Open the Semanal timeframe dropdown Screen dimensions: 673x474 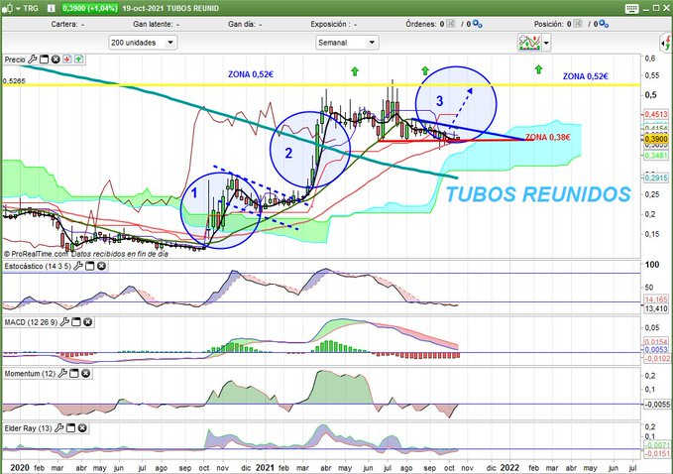click(347, 43)
